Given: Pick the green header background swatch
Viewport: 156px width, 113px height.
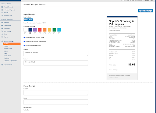Looking at the screenshot, I should (x=54, y=30).
